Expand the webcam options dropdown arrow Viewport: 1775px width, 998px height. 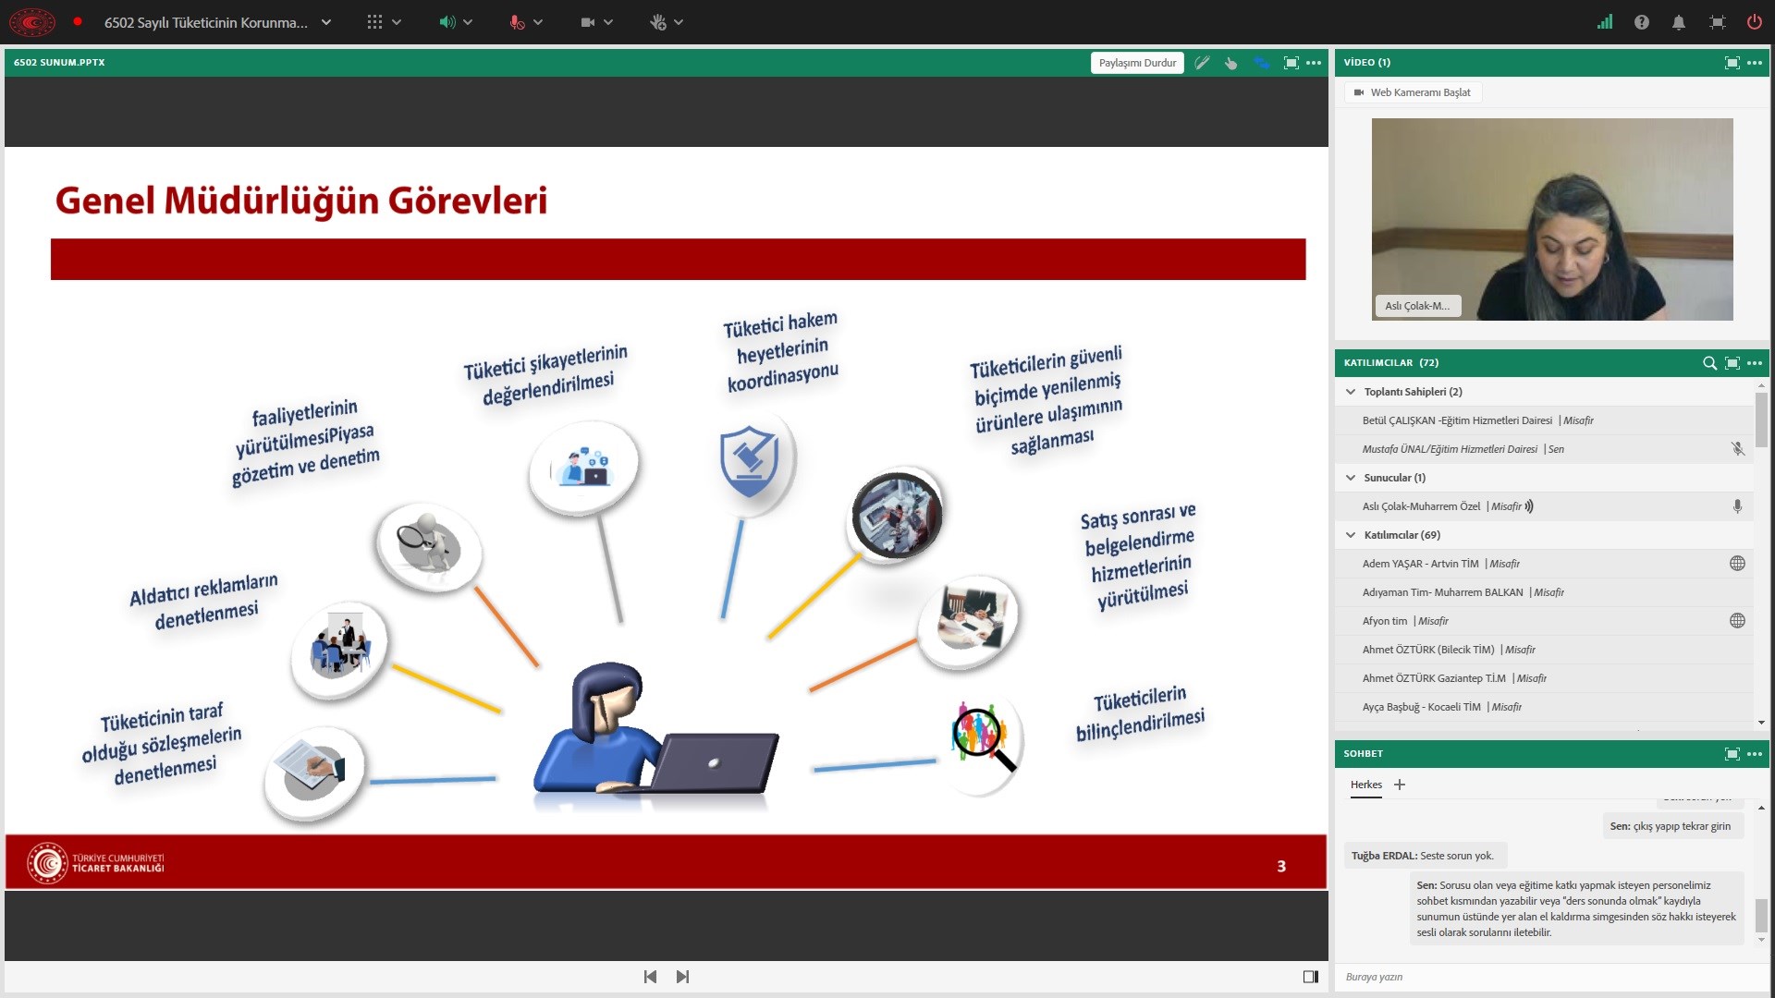pyautogui.click(x=608, y=22)
